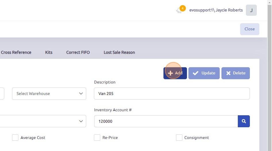
Task: Click the plus icon on Add
Action: 171,73
